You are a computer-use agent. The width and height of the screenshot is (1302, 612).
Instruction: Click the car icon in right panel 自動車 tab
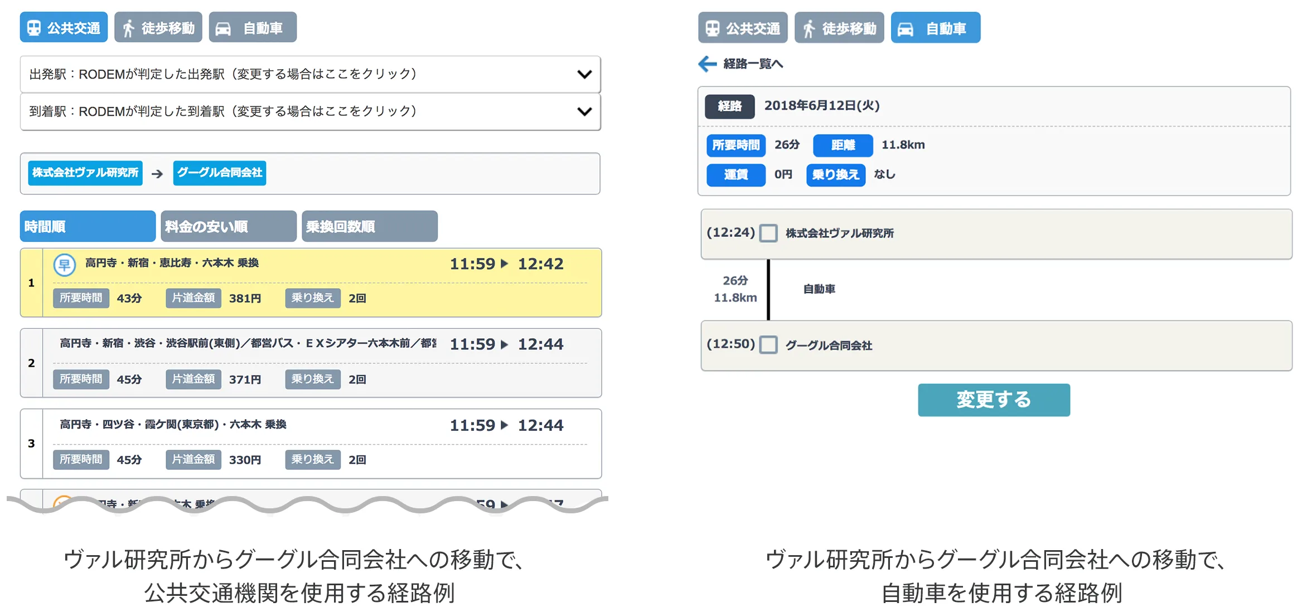pyautogui.click(x=906, y=28)
